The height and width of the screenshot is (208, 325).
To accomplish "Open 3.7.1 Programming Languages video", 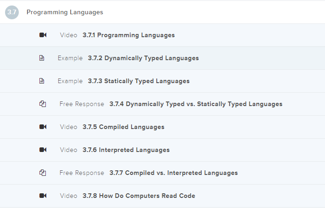I will click(128, 35).
